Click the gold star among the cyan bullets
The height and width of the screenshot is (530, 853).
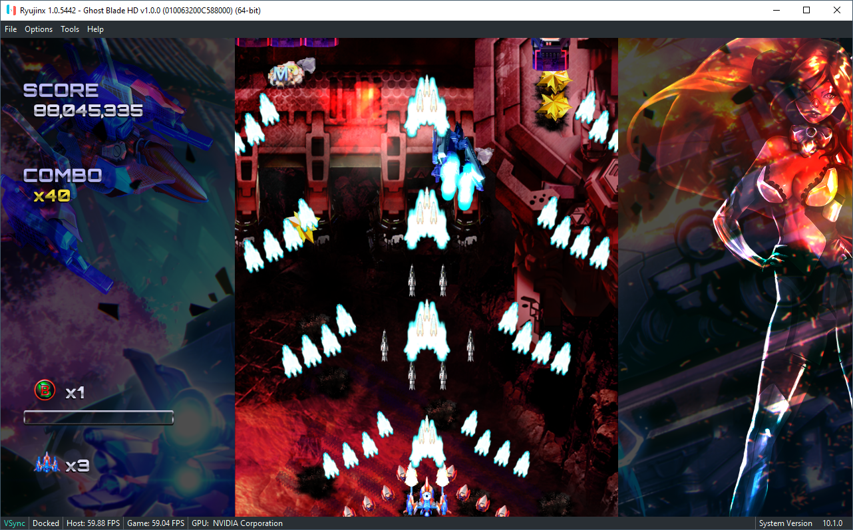pos(305,227)
